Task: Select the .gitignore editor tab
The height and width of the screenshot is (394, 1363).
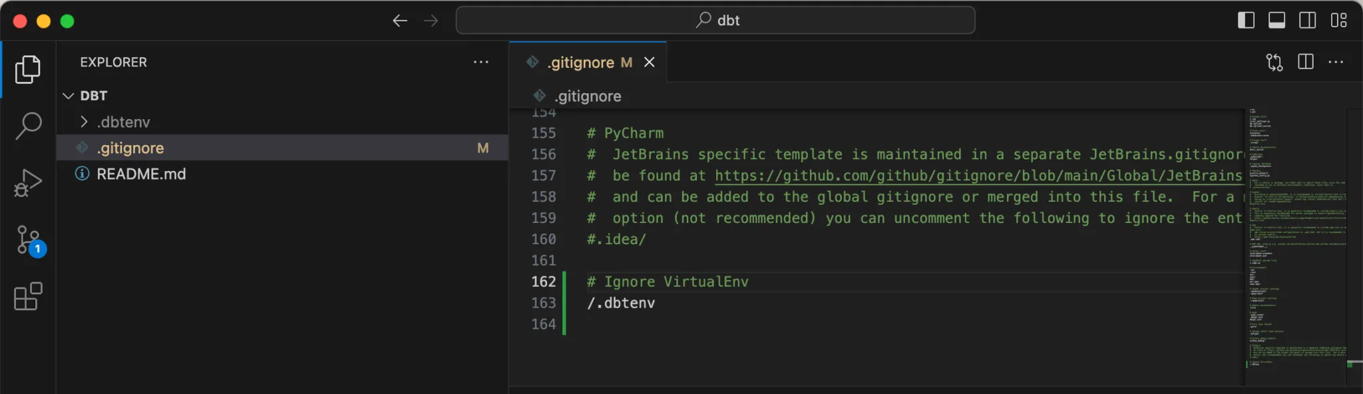Action: 580,63
